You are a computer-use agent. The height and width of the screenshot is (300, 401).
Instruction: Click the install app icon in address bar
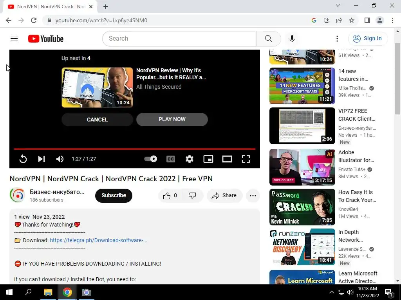327,20
